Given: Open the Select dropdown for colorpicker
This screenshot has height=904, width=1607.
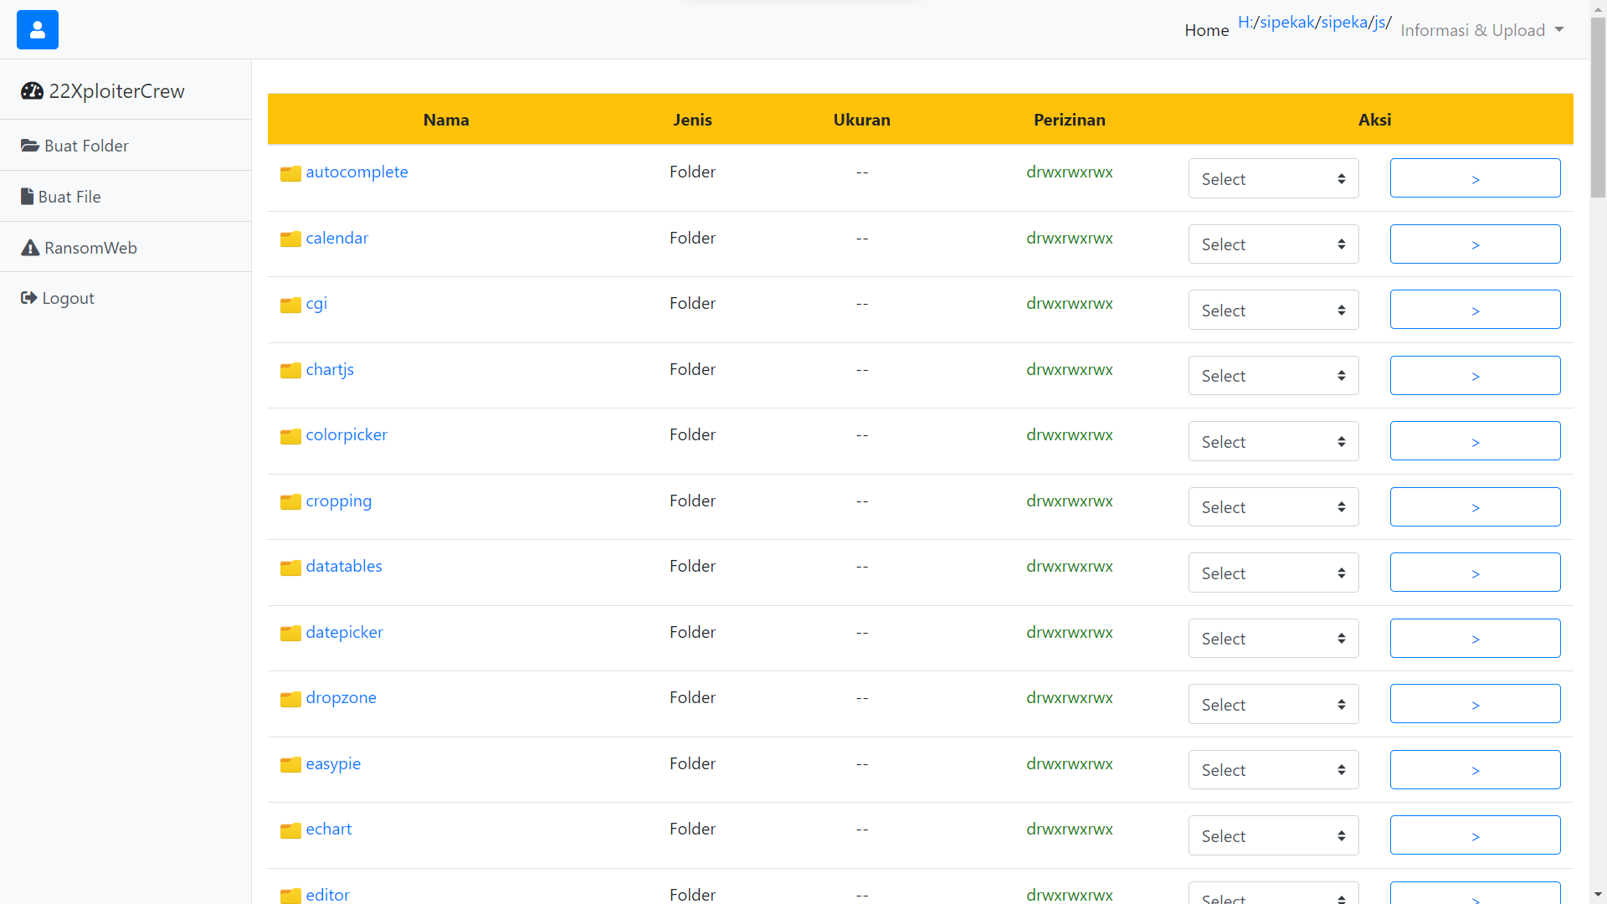Looking at the screenshot, I should click(x=1273, y=441).
